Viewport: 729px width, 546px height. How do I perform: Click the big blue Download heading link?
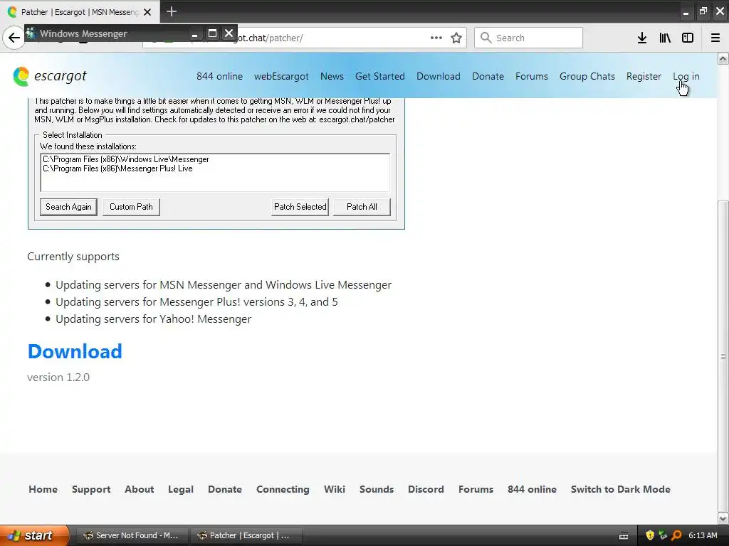coord(75,351)
